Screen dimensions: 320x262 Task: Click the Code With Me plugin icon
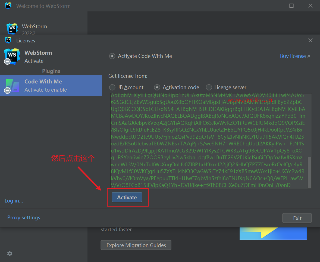(12, 86)
